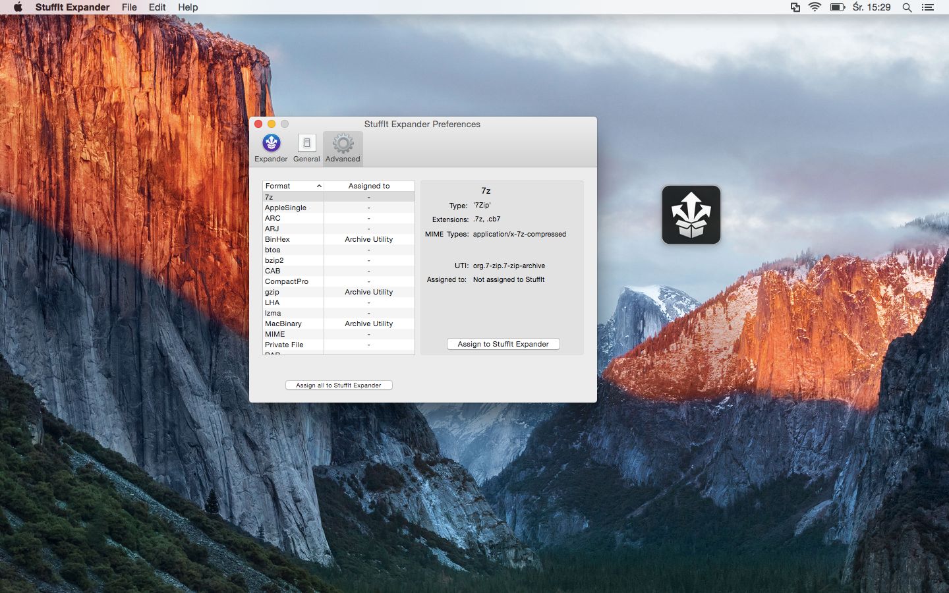This screenshot has width=949, height=593.
Task: Click Archive Utility in the gzip row
Action: pyautogui.click(x=369, y=292)
